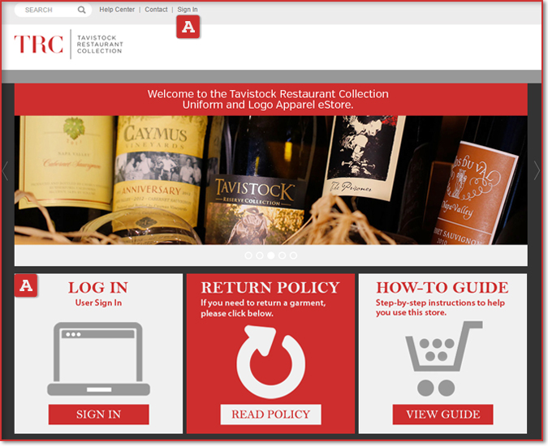The width and height of the screenshot is (548, 446).
Task: Select the fourth carousel dot
Action: click(x=282, y=255)
